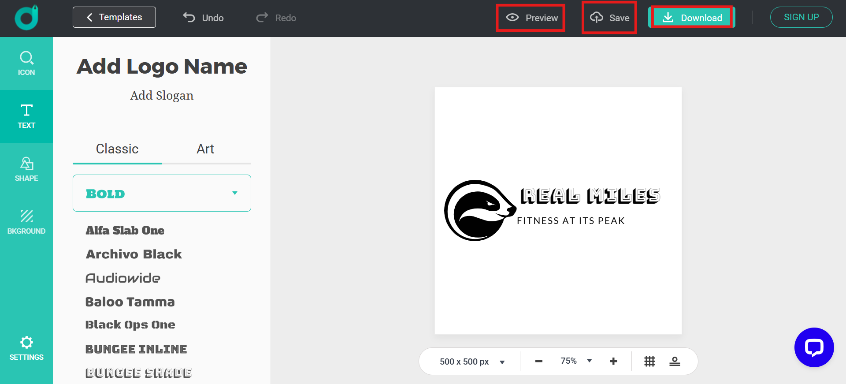
Task: Click the zoom out minus icon
Action: 538,362
